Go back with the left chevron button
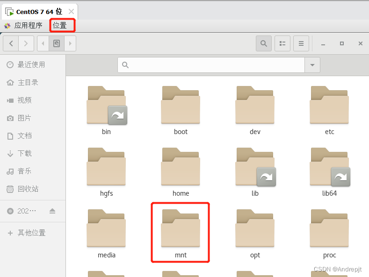The image size is (369, 277). point(11,43)
